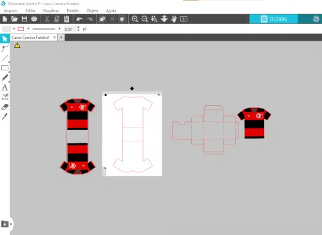Redo the last action

(x=90, y=19)
